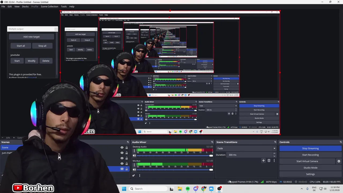The width and height of the screenshot is (343, 193).
Task: Click green connection strength bars icon
Action: pos(262,182)
